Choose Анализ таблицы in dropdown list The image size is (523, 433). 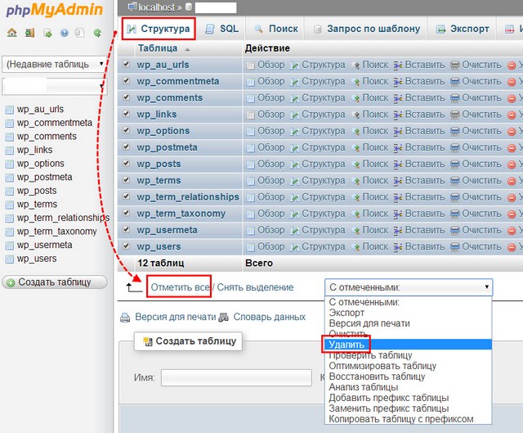coord(409,387)
